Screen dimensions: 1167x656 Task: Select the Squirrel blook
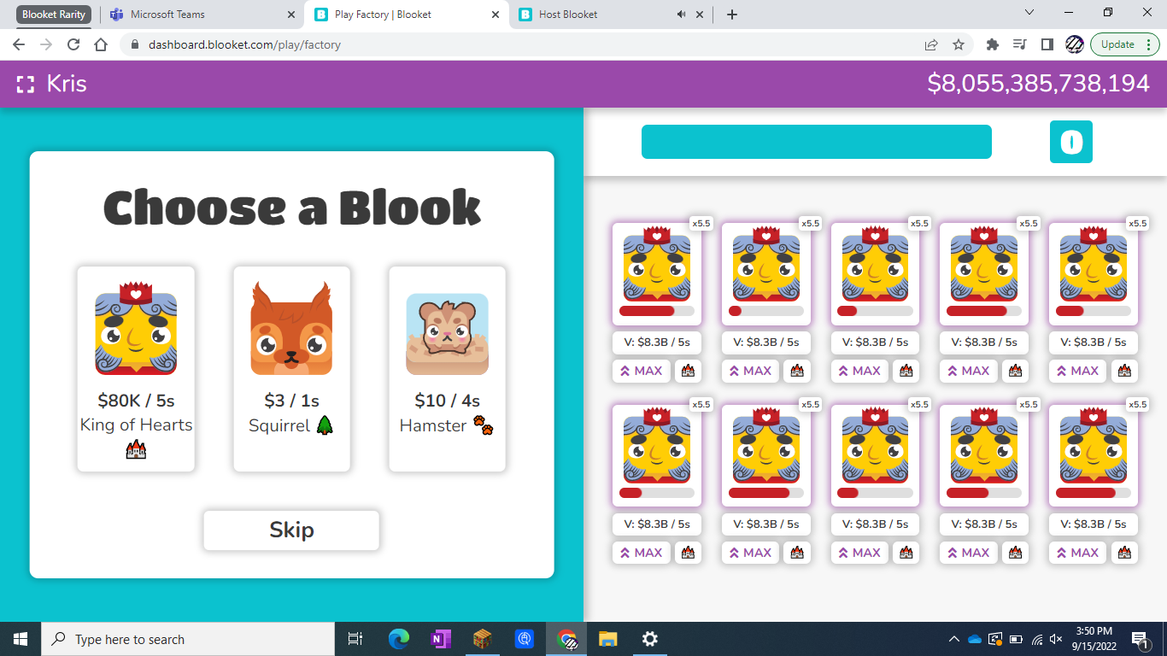coord(291,368)
